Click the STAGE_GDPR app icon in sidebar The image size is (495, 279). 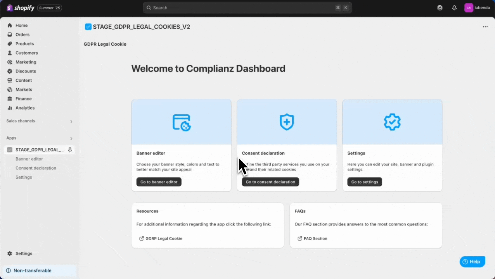(x=10, y=150)
